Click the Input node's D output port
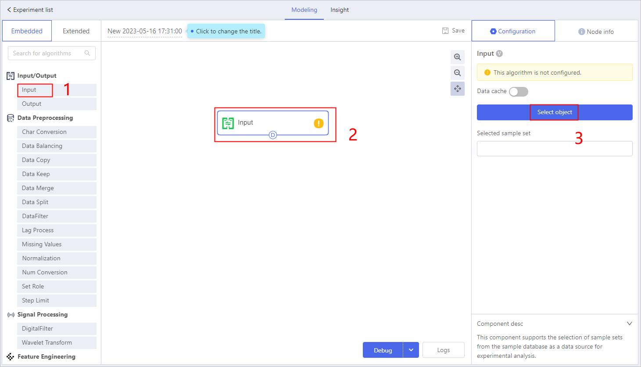Screen dimensions: 641x367 pyautogui.click(x=273, y=135)
